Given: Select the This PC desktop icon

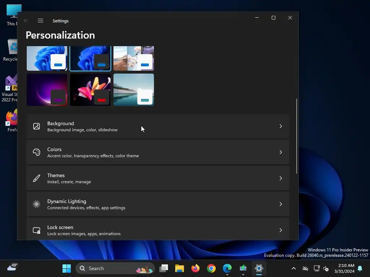Looking at the screenshot, I should [12, 15].
